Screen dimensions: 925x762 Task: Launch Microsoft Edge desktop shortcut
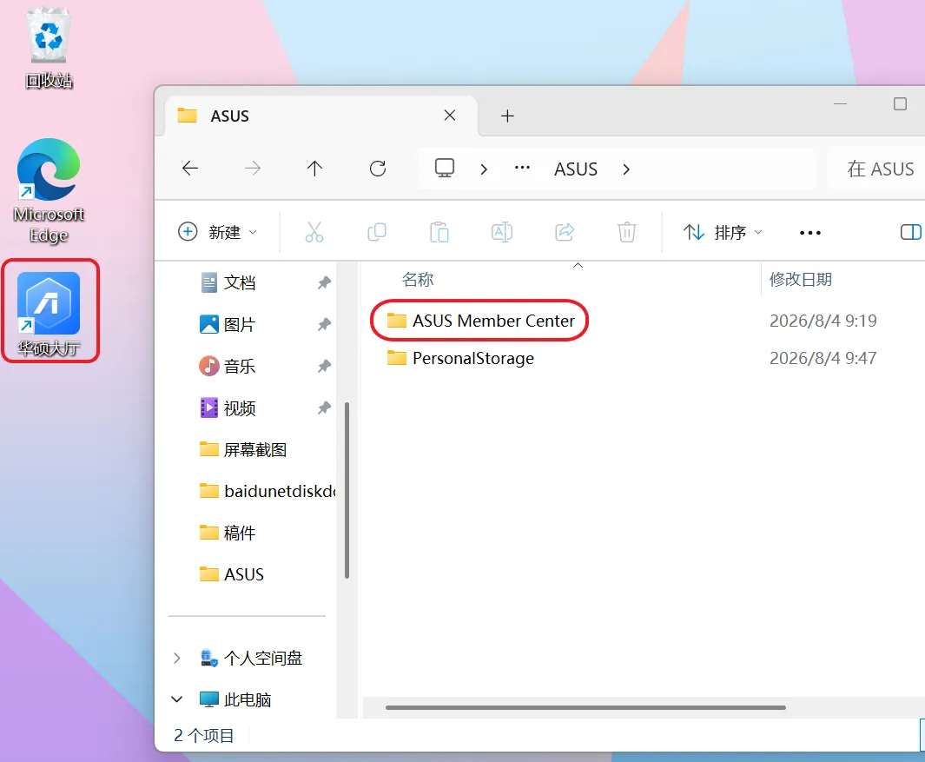click(49, 191)
